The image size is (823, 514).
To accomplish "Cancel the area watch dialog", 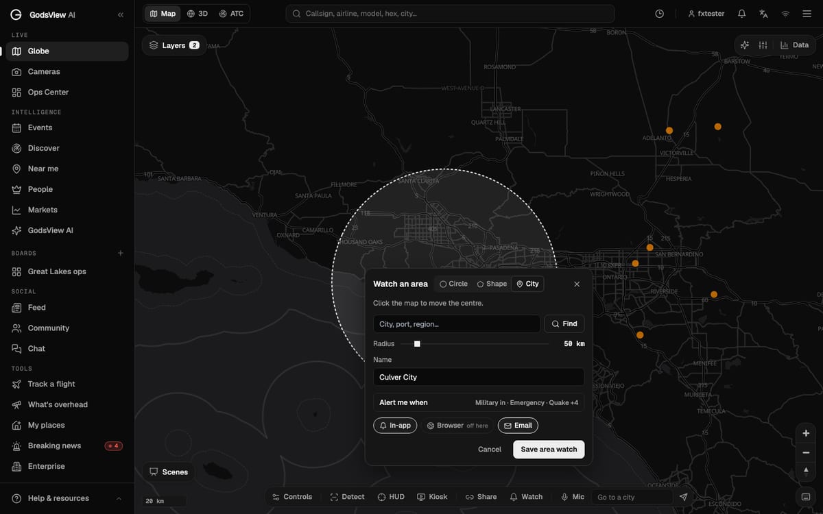I will [x=490, y=450].
